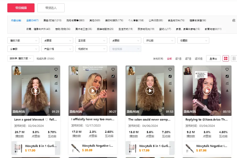Image resolution: width=237 pixels, height=158 pixels.
Task: Filter by 购物与零售(883) category
Action: 75,20
